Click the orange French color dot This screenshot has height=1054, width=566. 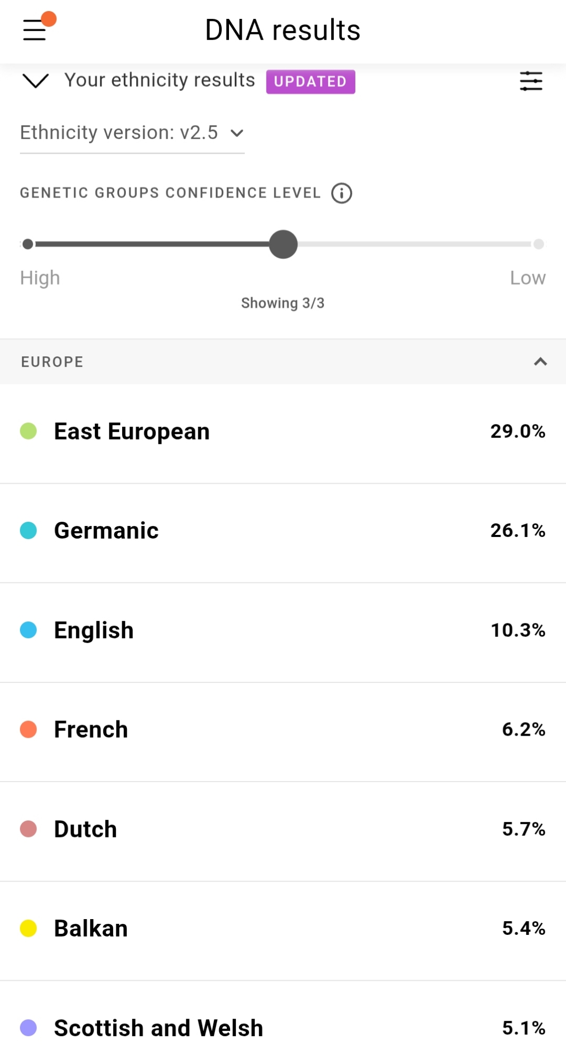coord(28,729)
